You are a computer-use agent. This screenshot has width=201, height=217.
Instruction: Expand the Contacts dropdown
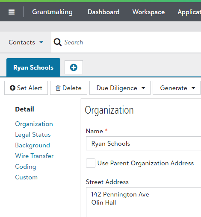26,42
